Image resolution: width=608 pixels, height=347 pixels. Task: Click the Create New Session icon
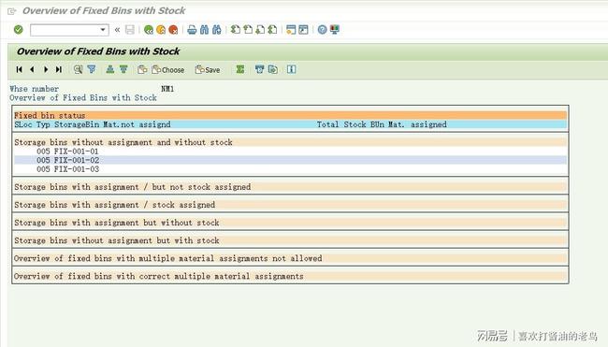[291, 30]
